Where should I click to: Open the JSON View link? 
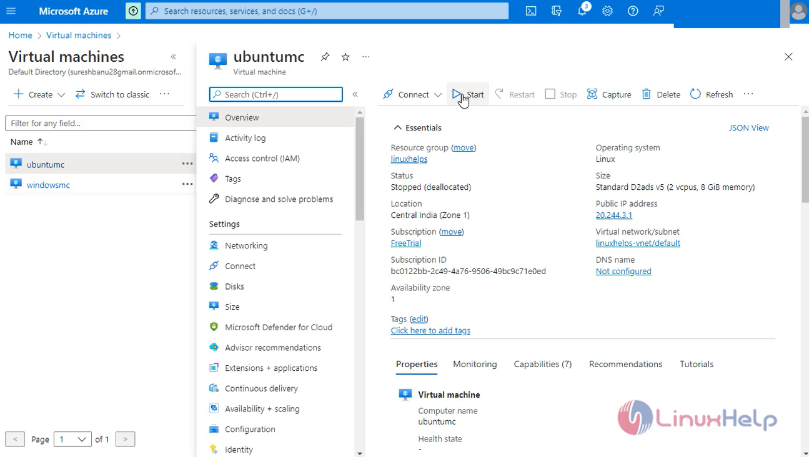coord(749,128)
